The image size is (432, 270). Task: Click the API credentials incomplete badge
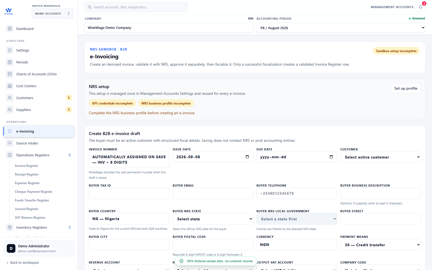click(x=112, y=103)
